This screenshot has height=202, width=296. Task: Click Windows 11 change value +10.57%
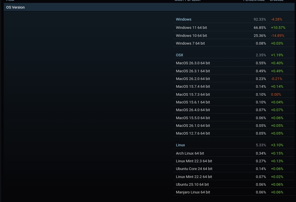point(278,28)
